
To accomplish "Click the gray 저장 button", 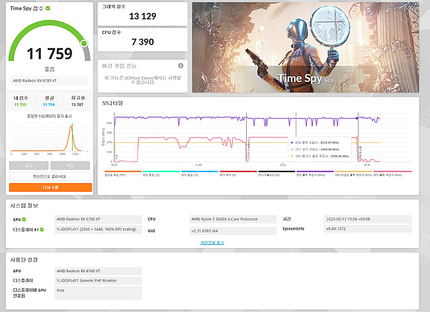I will click(x=70, y=165).
